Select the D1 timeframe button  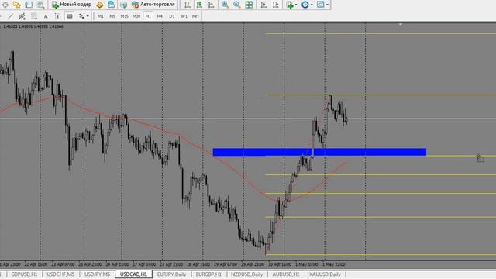pyautogui.click(x=172, y=16)
